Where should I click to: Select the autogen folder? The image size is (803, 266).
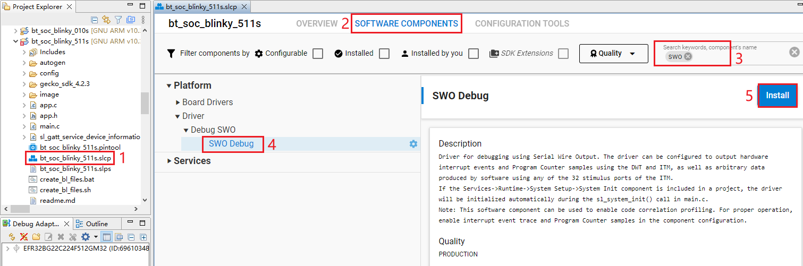pos(53,63)
